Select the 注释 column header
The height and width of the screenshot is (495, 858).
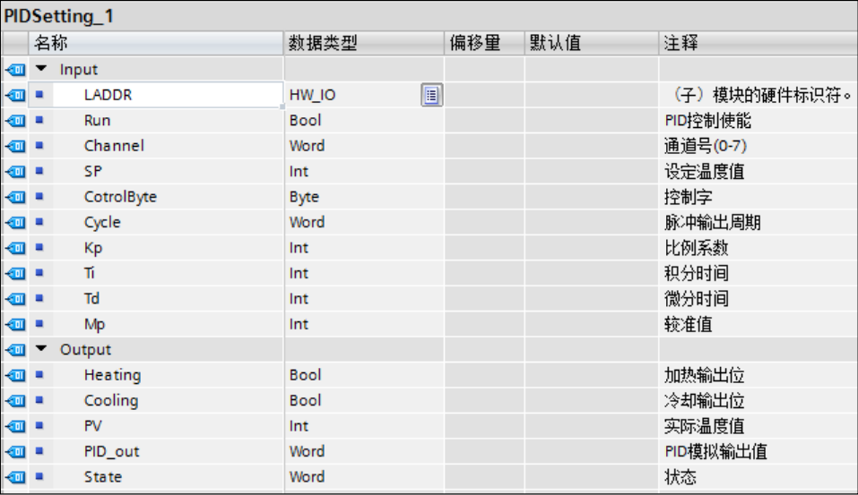click(x=758, y=43)
